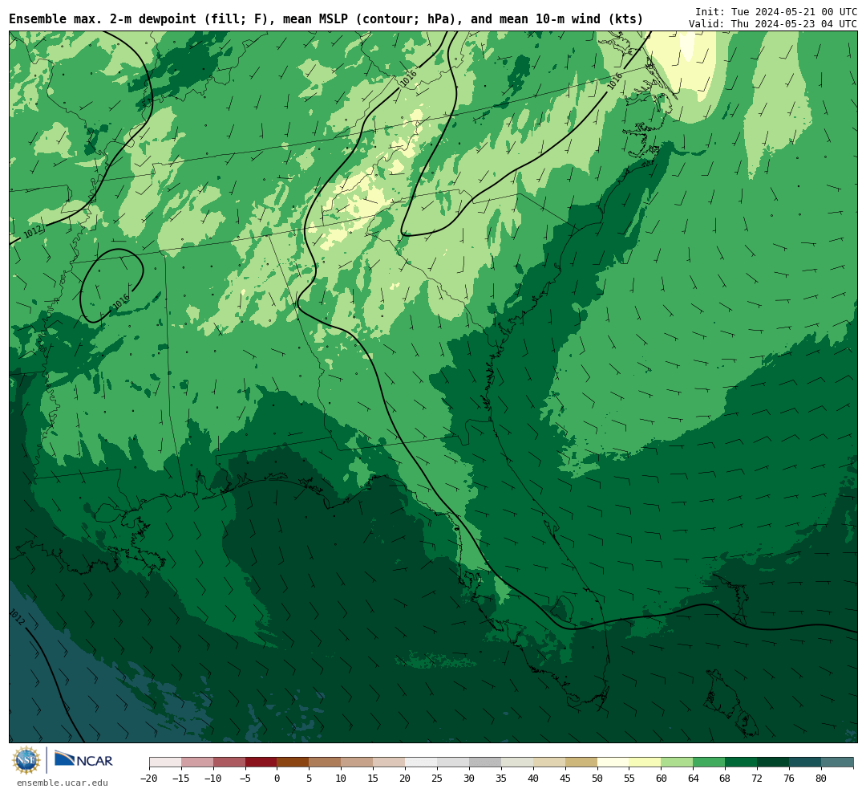Pick the 20 to 25 colorbar swatch

click(422, 762)
